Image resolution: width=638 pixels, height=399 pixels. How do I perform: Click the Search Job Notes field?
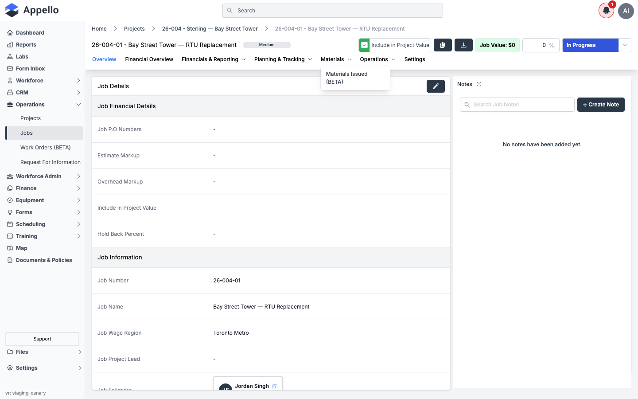[517, 105]
